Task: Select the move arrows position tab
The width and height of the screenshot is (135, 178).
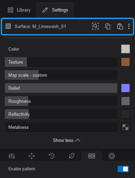Action: [x=32, y=156]
